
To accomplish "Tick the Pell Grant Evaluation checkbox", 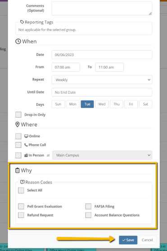I will tap(21, 206).
